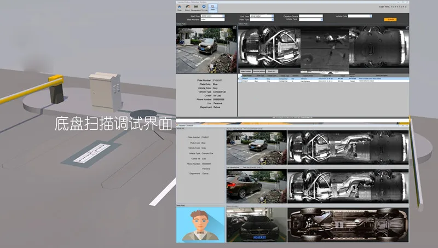Open the Start Time date dropdown

pos(223,16)
